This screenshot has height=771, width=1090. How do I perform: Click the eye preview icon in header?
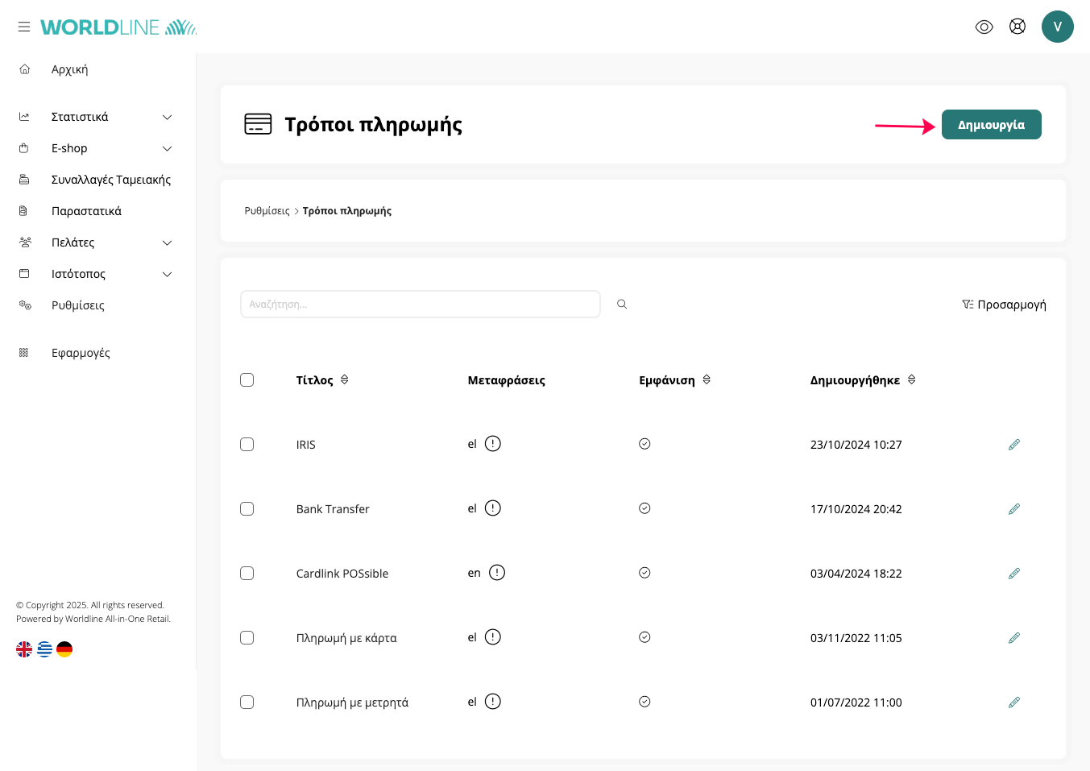984,27
